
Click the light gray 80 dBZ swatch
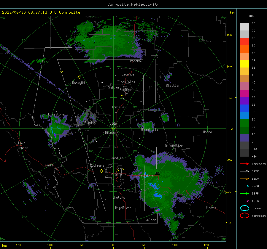pyautogui.click(x=244, y=27)
